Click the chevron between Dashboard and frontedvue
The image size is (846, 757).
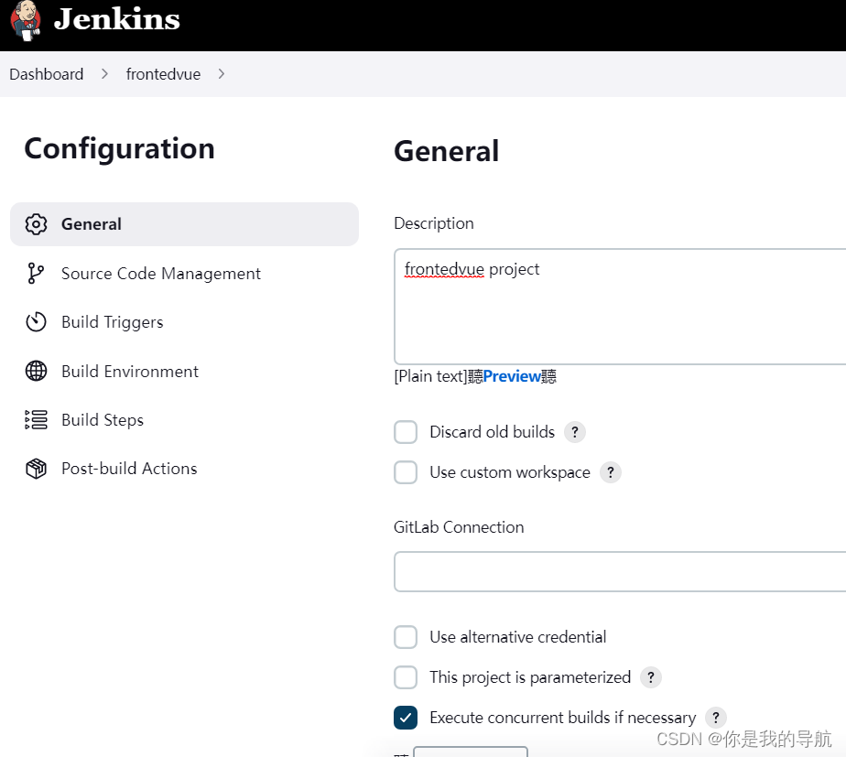(x=103, y=74)
